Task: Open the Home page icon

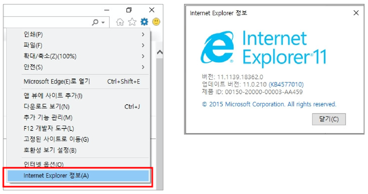Action: pos(120,22)
